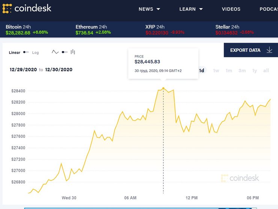Open the NEWS dropdown menu
The width and height of the screenshot is (278, 209).
(149, 9)
